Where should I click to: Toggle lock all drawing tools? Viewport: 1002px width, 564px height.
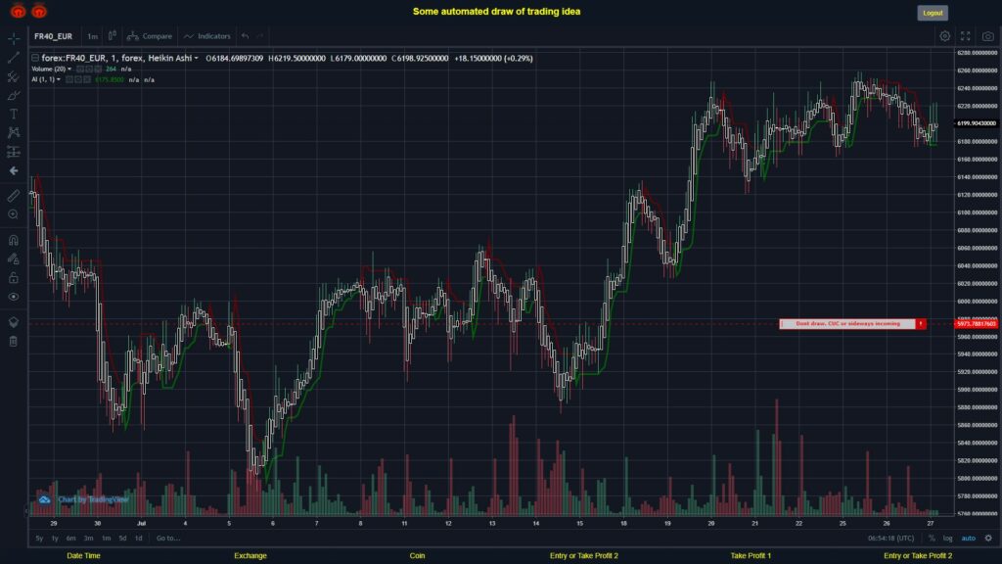click(14, 277)
